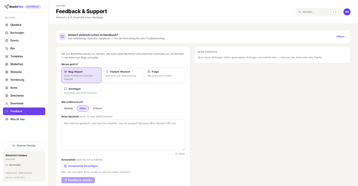Click the Feedback senden button
358x186 pixels.
(78, 180)
